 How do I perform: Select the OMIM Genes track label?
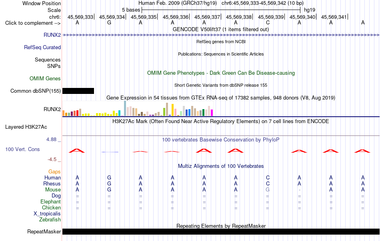45,78
